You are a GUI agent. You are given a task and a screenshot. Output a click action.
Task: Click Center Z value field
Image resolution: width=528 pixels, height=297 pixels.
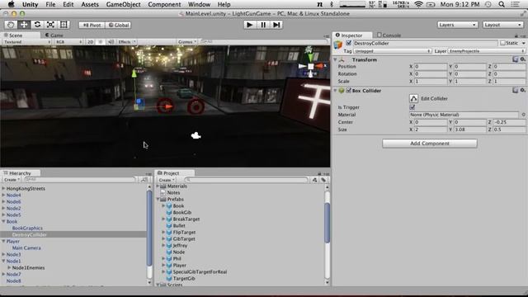coord(509,122)
